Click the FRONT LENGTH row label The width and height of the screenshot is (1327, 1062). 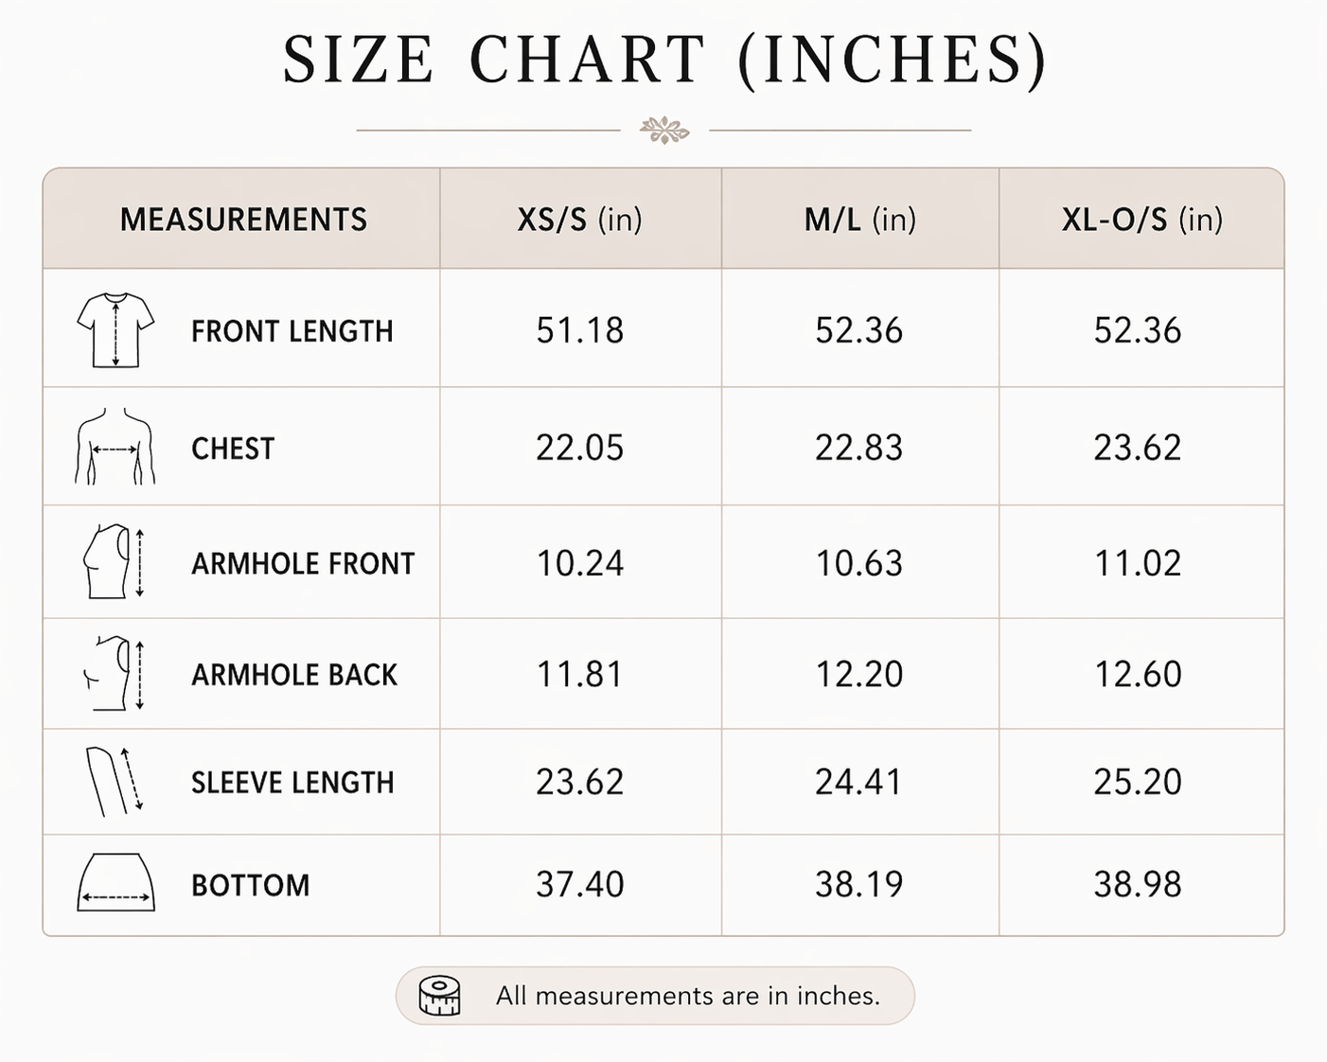coord(292,331)
